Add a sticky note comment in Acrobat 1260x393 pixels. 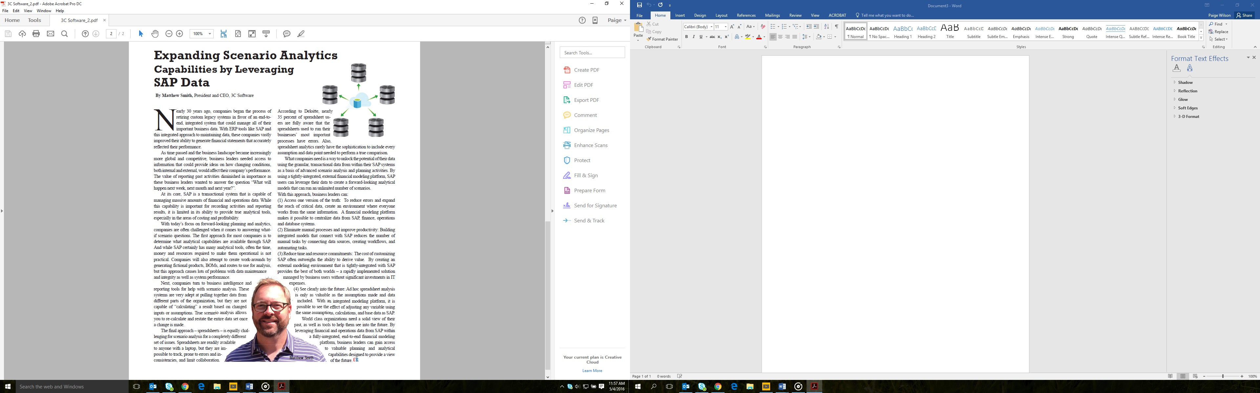tap(287, 34)
